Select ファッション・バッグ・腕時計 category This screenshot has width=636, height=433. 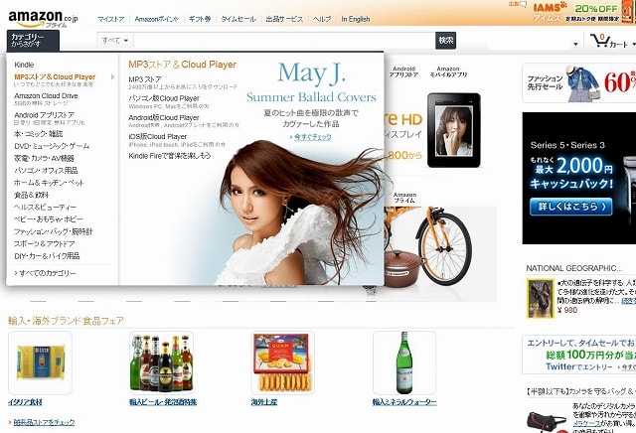click(x=53, y=231)
